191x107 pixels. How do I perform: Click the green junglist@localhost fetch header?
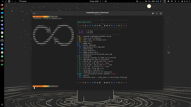[x=84, y=22]
